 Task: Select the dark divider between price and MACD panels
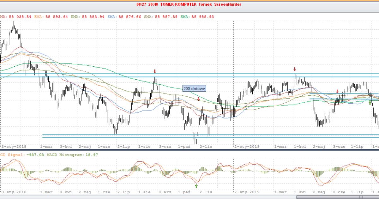(189, 150)
